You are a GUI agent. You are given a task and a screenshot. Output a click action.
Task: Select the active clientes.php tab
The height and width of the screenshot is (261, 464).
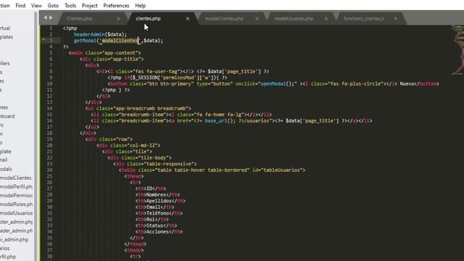(148, 18)
